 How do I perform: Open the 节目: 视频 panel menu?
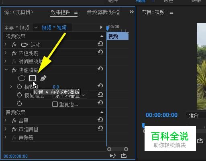point(171,12)
